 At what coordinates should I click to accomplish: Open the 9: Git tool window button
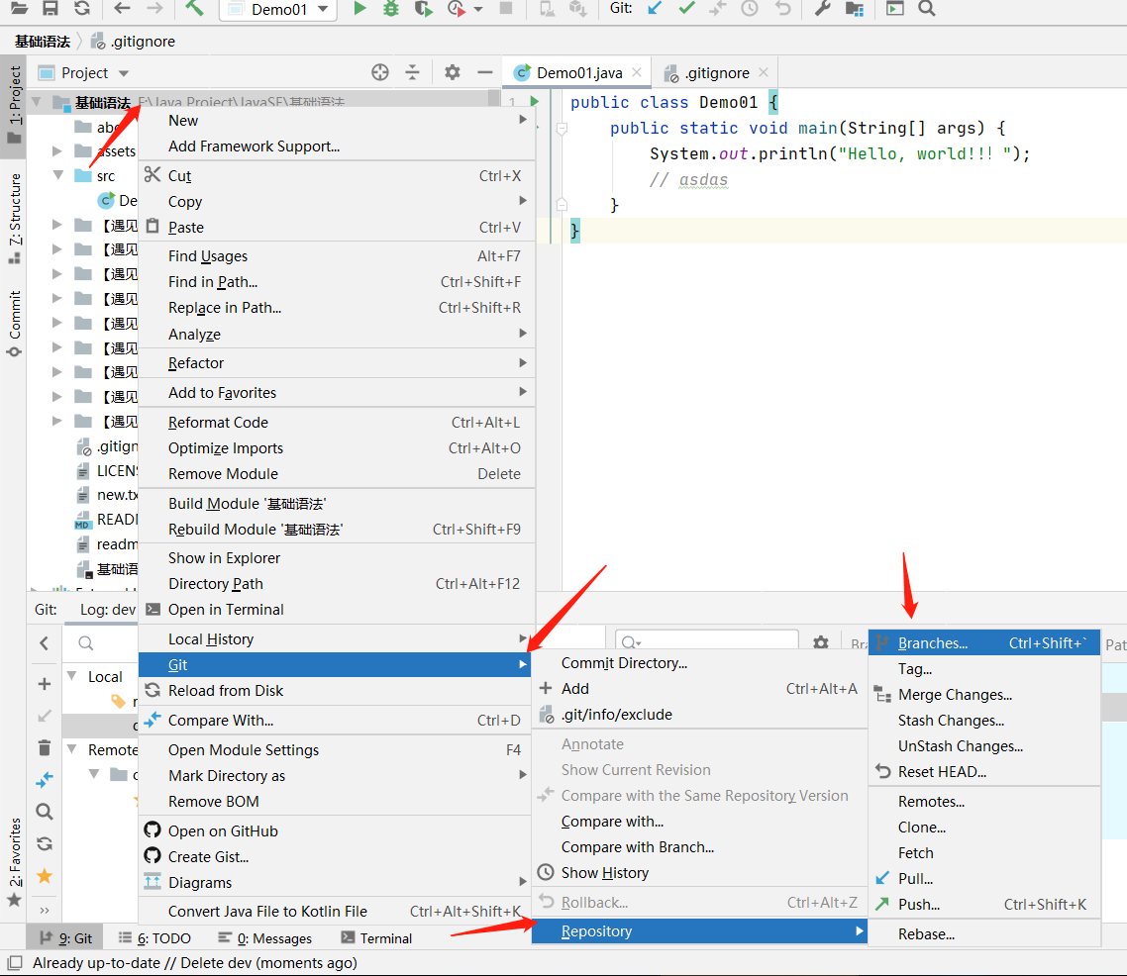pos(65,938)
